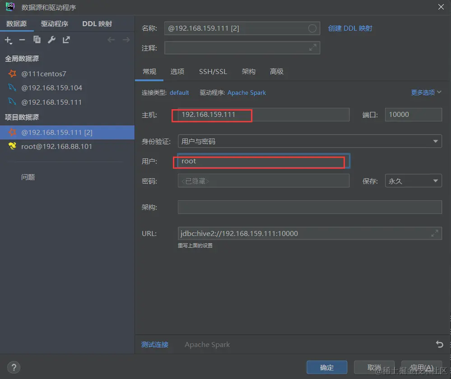Select project data source @192.168.159.111 [2]
The width and height of the screenshot is (451, 379).
tap(67, 132)
